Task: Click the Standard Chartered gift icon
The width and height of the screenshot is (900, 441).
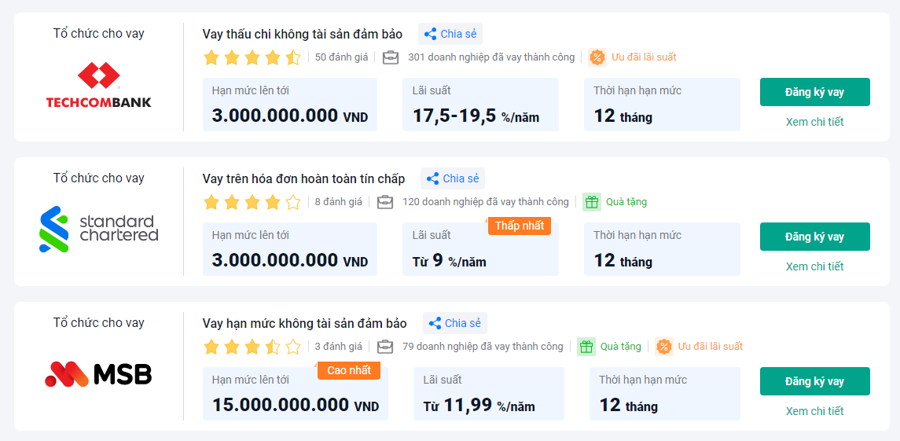Action: [x=591, y=202]
